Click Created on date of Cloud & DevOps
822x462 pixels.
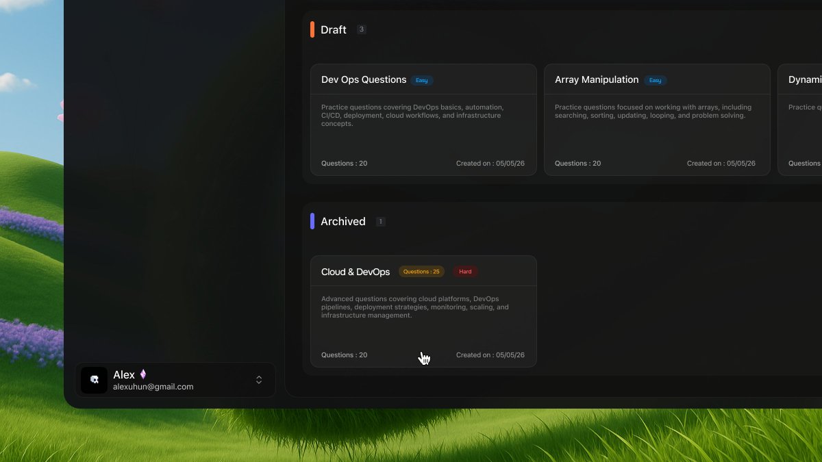(490, 355)
